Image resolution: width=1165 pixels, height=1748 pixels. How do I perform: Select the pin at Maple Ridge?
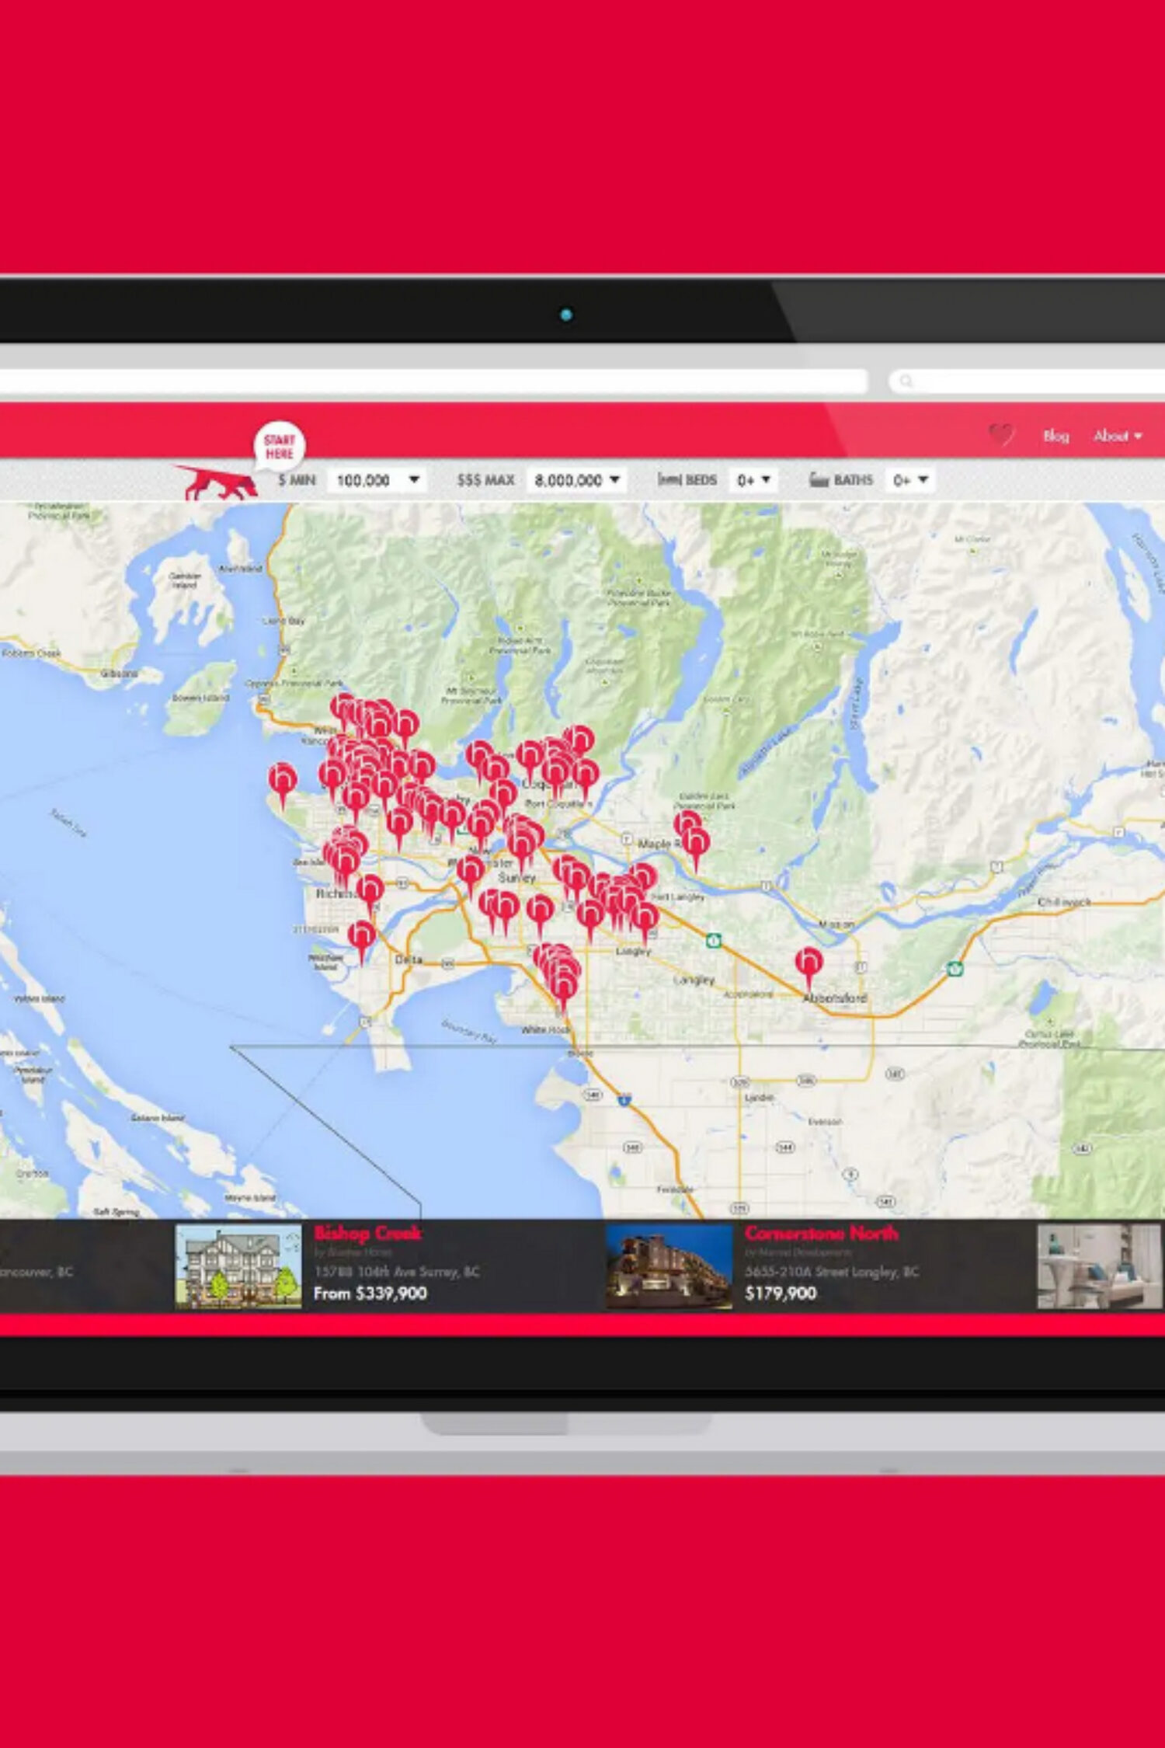[695, 844]
